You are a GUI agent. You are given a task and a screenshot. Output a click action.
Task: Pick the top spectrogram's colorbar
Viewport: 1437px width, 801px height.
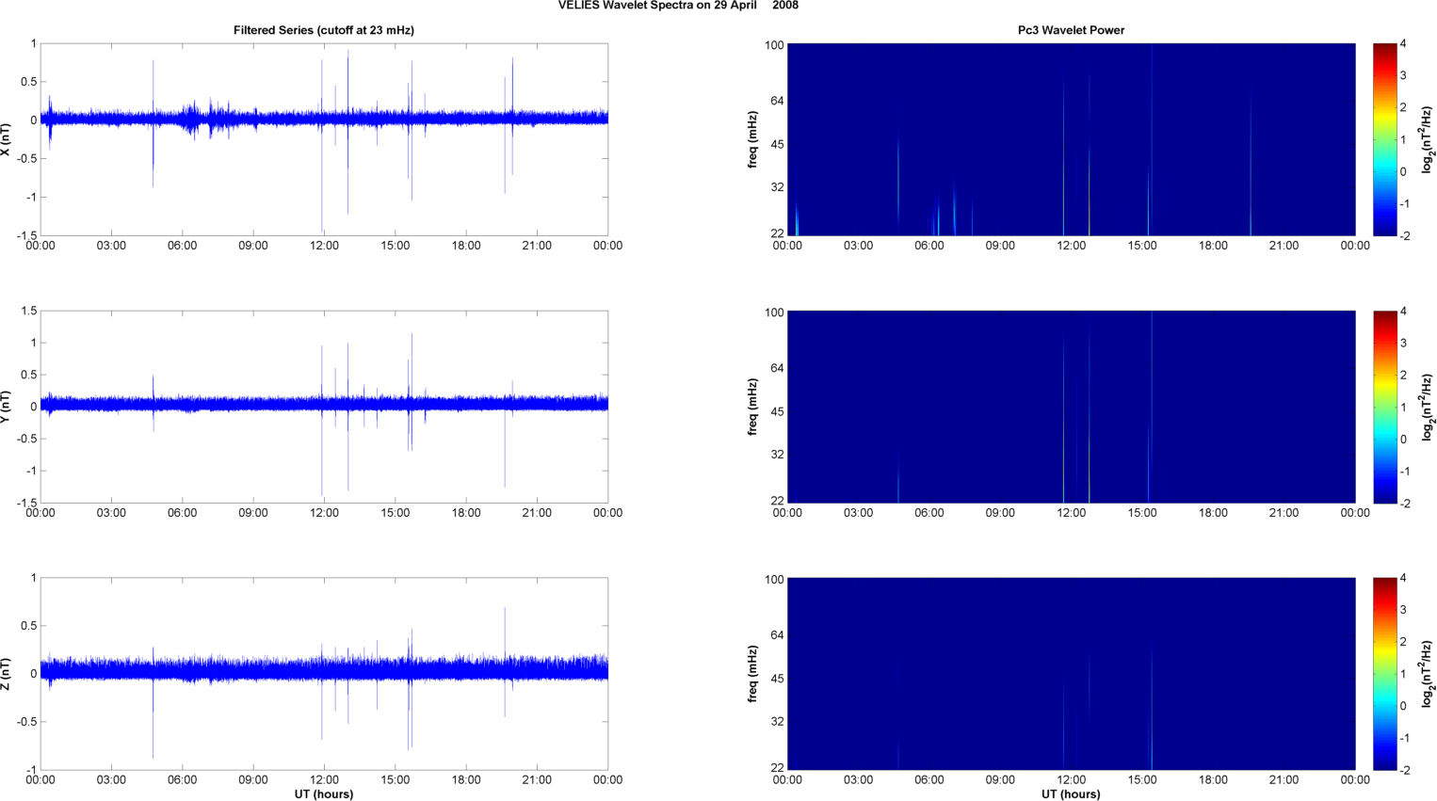(x=1384, y=139)
